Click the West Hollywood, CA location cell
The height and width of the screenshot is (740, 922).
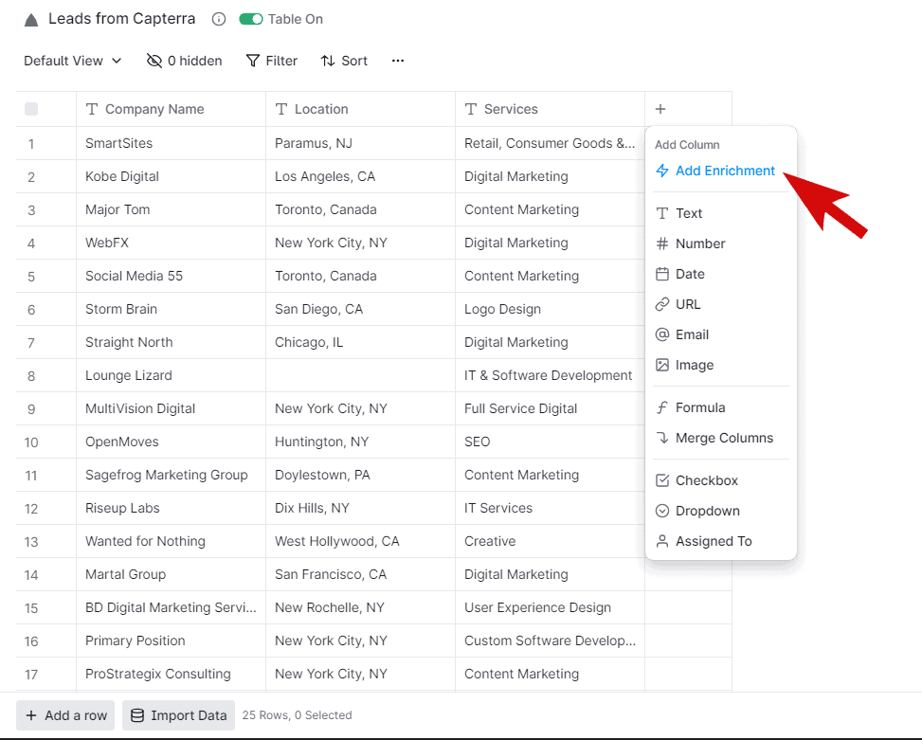point(360,541)
